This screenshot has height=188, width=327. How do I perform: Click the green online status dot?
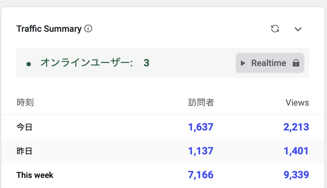coord(29,64)
